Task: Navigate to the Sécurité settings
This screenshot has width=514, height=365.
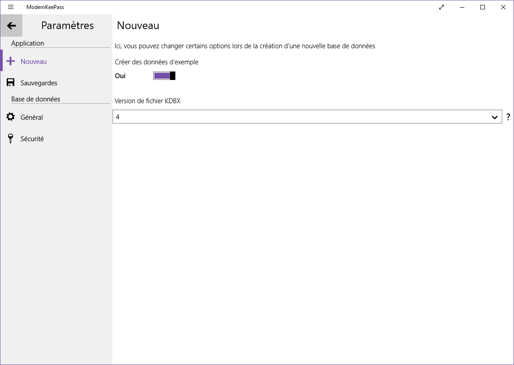Action: click(x=32, y=139)
